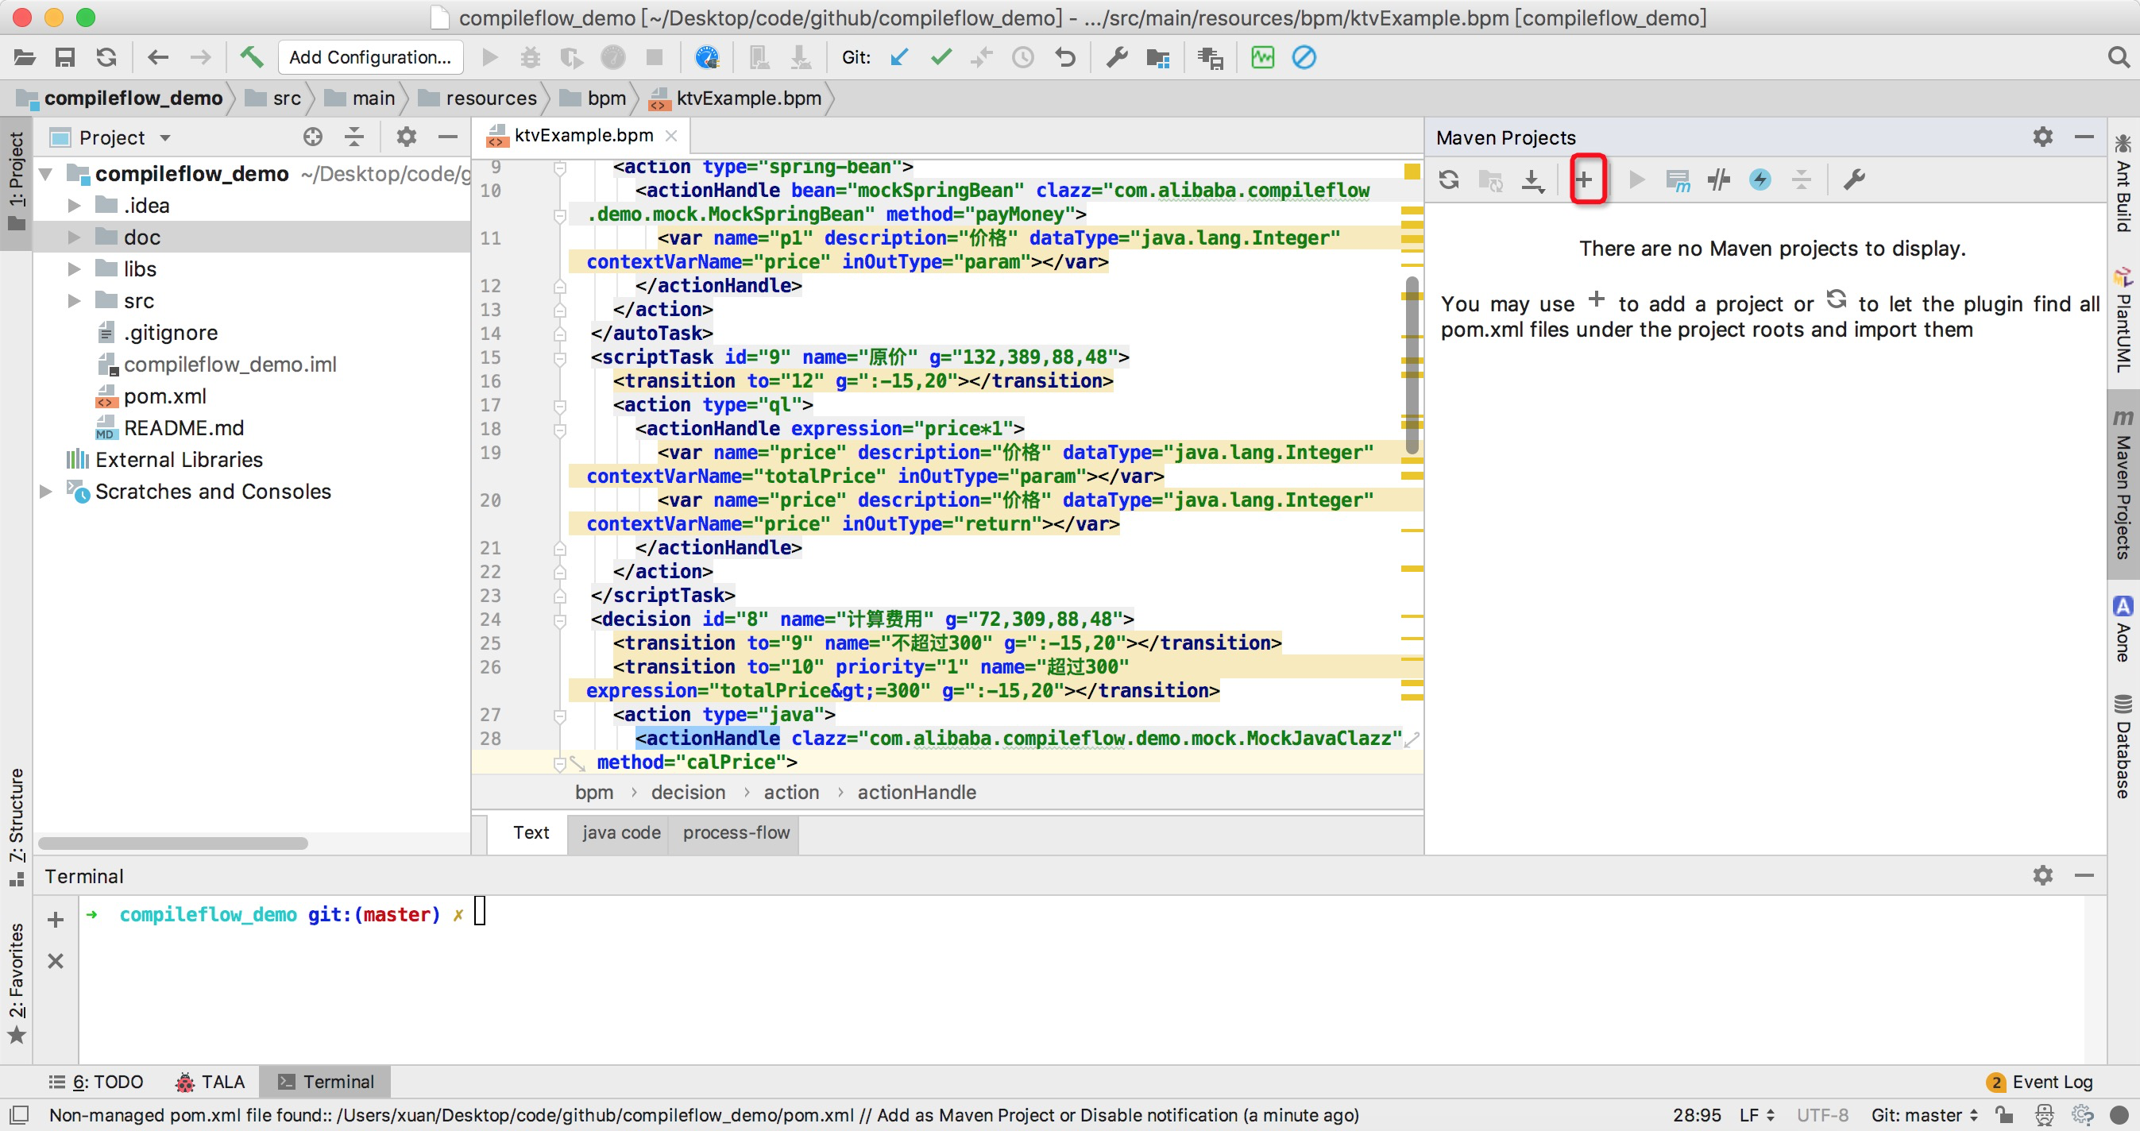Image resolution: width=2140 pixels, height=1131 pixels.
Task: Toggle Maven offline mode
Action: [x=1719, y=179]
